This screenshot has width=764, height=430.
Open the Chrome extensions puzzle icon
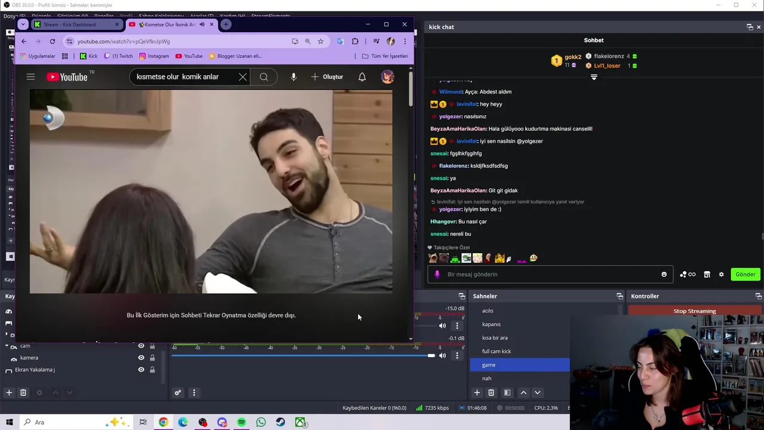click(355, 41)
